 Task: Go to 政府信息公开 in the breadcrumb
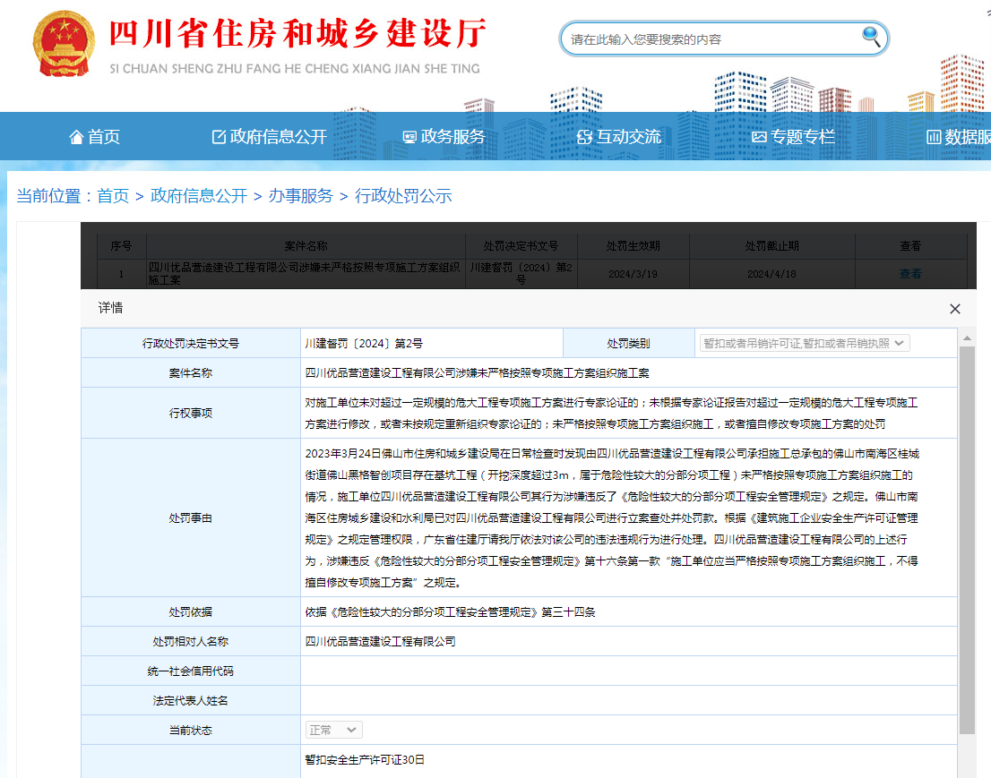coord(199,196)
